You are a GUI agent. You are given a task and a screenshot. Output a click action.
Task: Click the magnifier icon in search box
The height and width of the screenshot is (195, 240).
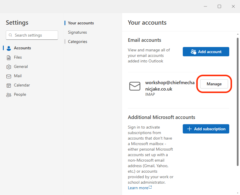pyautogui.click(x=10, y=35)
